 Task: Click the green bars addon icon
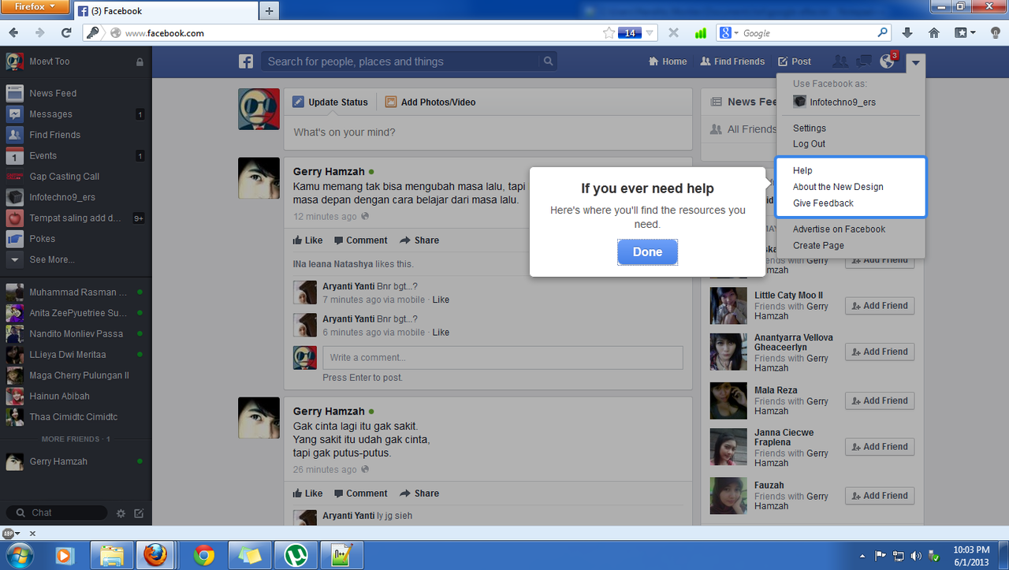[x=700, y=33]
